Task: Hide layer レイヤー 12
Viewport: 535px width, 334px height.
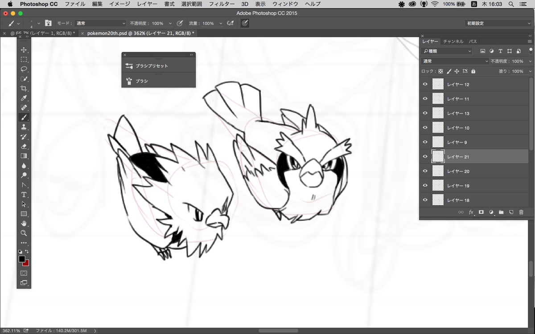Action: tap(425, 84)
